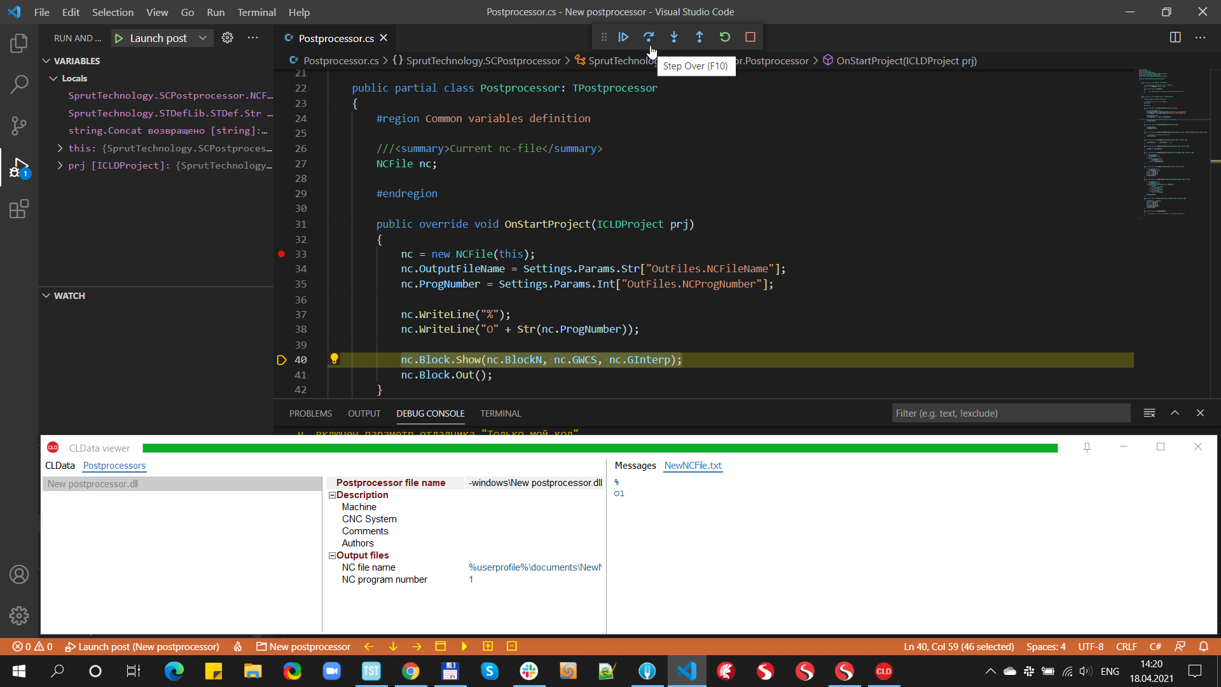This screenshot has height=687, width=1221.
Task: Open the NewNCFile.txt link in Messages
Action: tap(693, 465)
